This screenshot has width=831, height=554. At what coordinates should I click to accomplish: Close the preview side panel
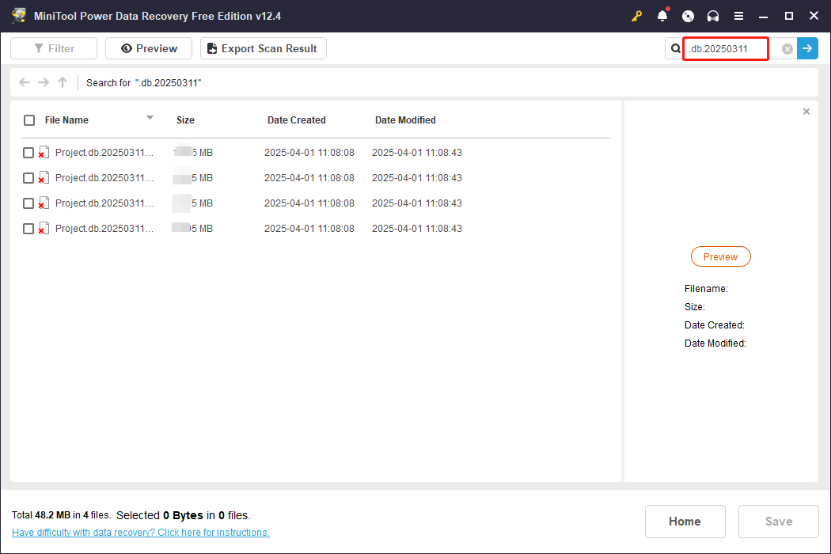(x=806, y=112)
